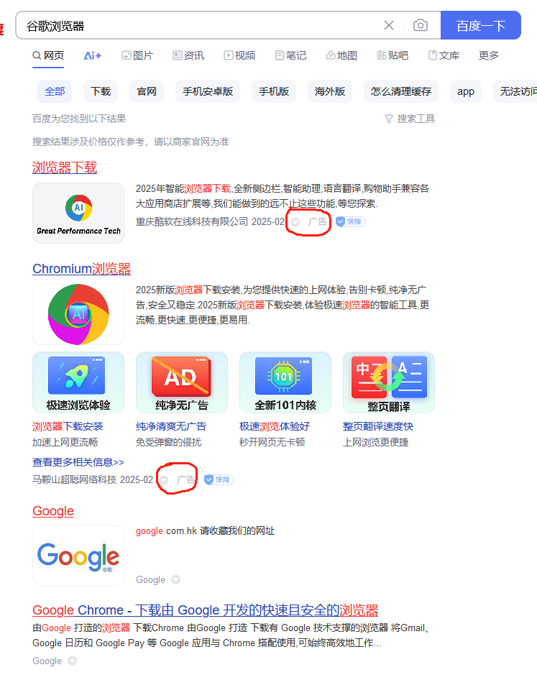This screenshot has width=537, height=680.
Task: Open the 笔记 tab
Action: (290, 55)
